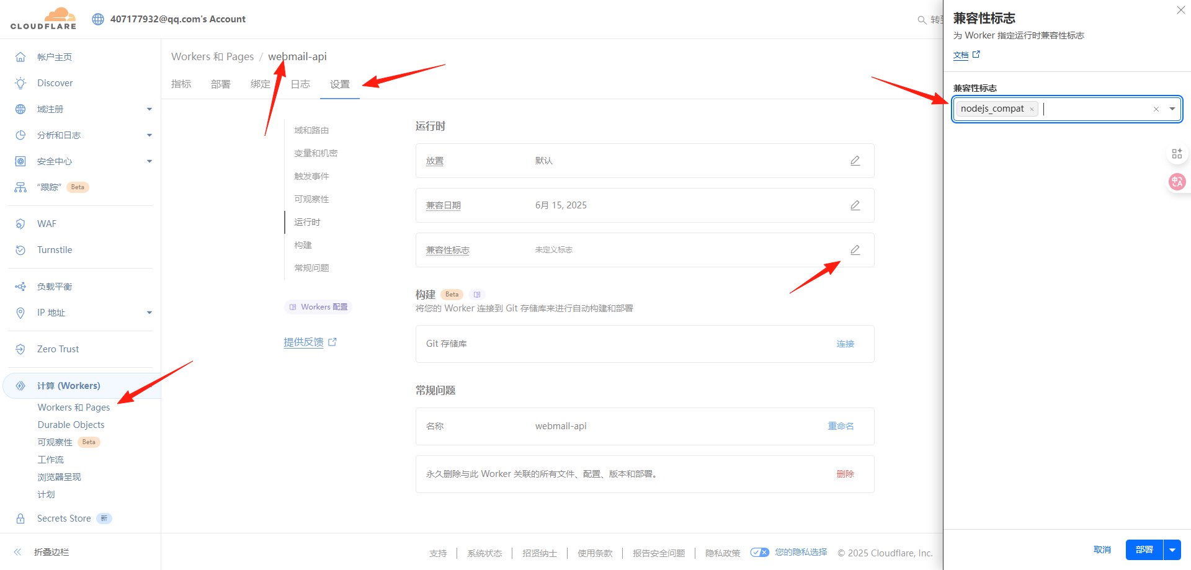Remove the nodejs_compat flag tag

coord(1032,109)
